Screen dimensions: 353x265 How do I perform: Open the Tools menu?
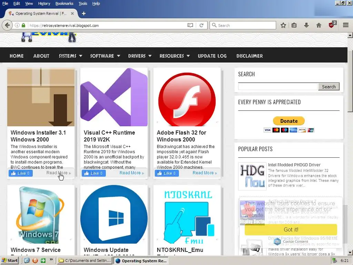point(83,3)
